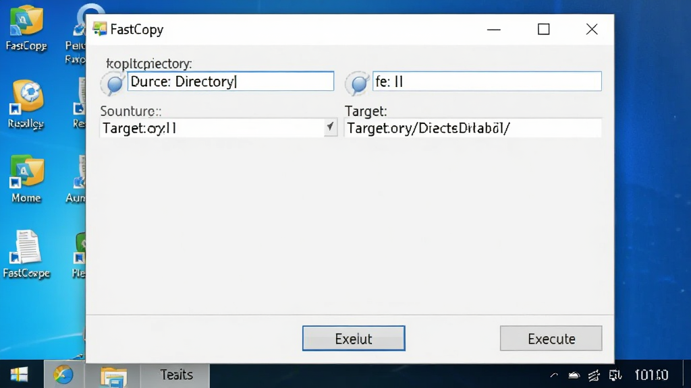This screenshot has width=691, height=388.
Task: Click the speaker icon in system tray
Action: [x=615, y=375]
